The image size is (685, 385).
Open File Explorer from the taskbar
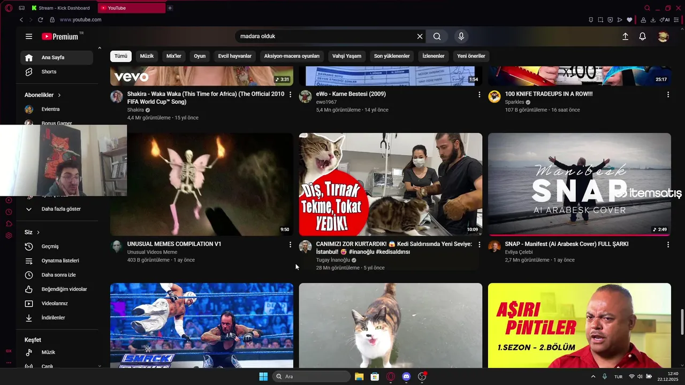coord(359,376)
